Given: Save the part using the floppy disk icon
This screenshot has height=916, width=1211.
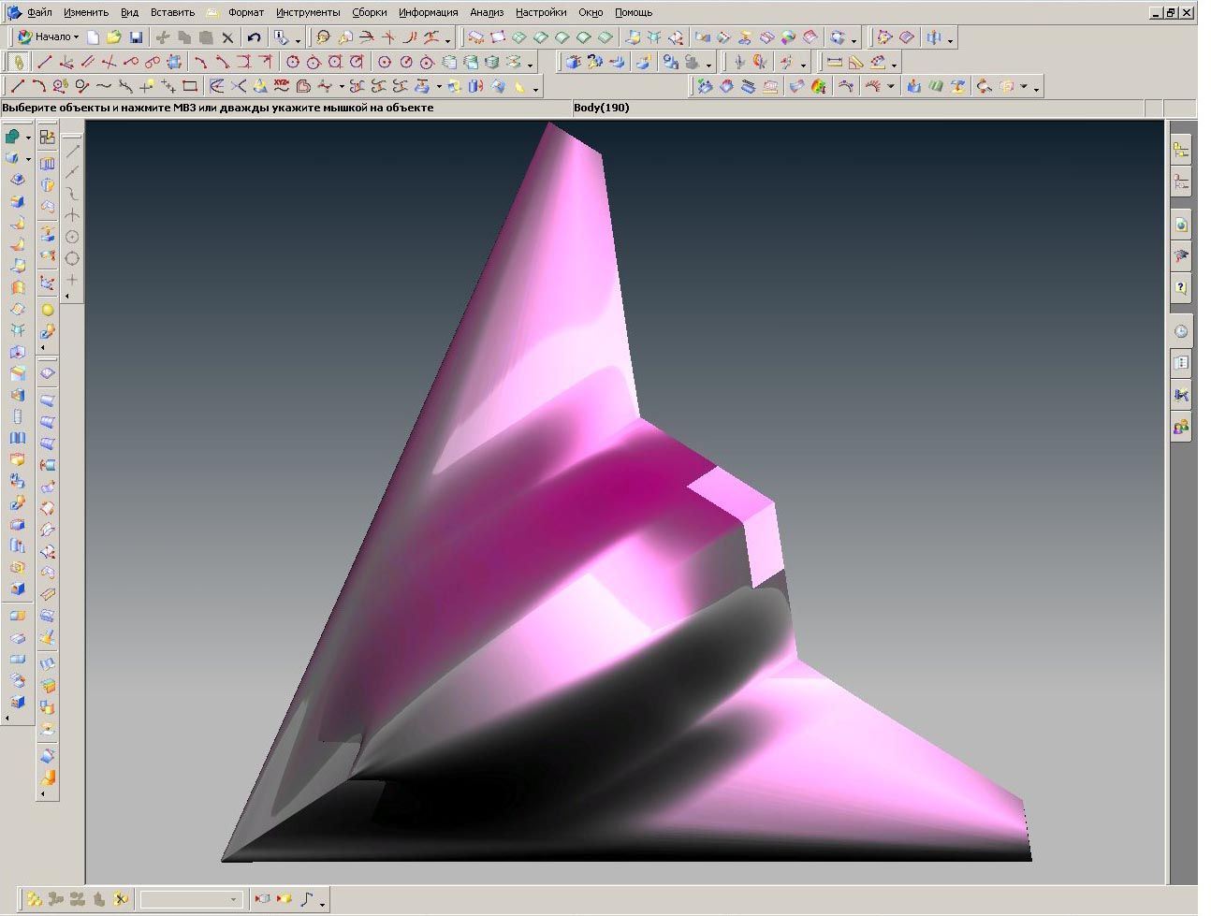Looking at the screenshot, I should click(x=136, y=37).
